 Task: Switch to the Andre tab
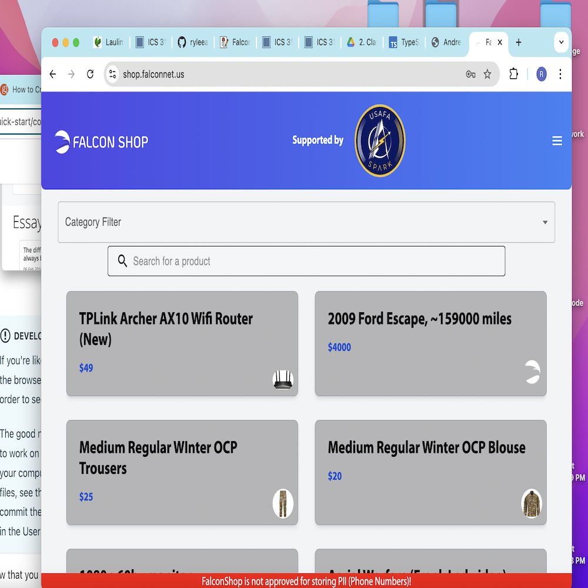446,42
